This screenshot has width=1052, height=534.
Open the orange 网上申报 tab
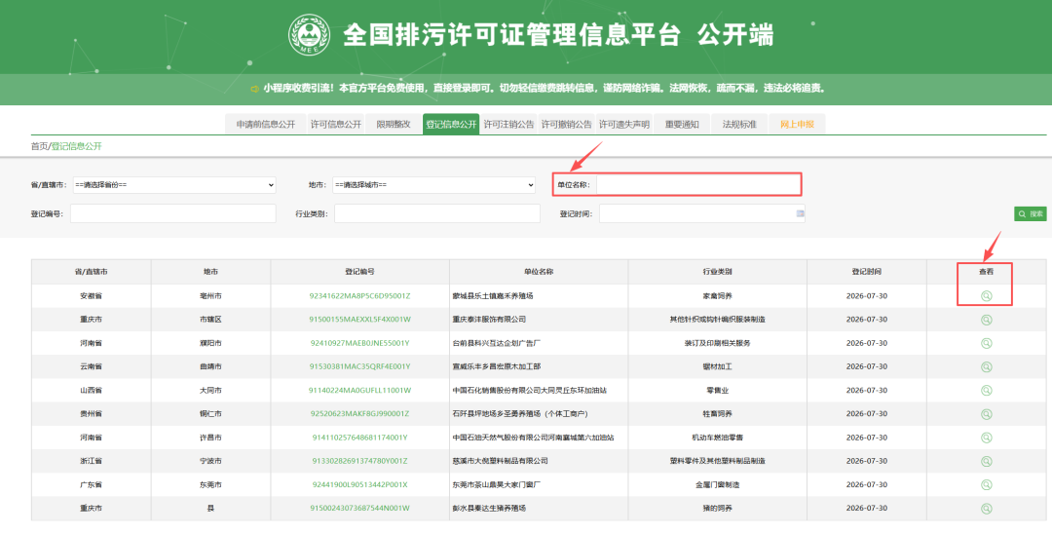797,124
